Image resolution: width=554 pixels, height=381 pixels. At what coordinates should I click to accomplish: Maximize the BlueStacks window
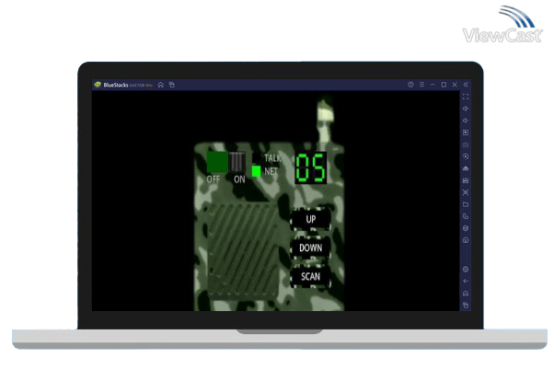coord(444,85)
